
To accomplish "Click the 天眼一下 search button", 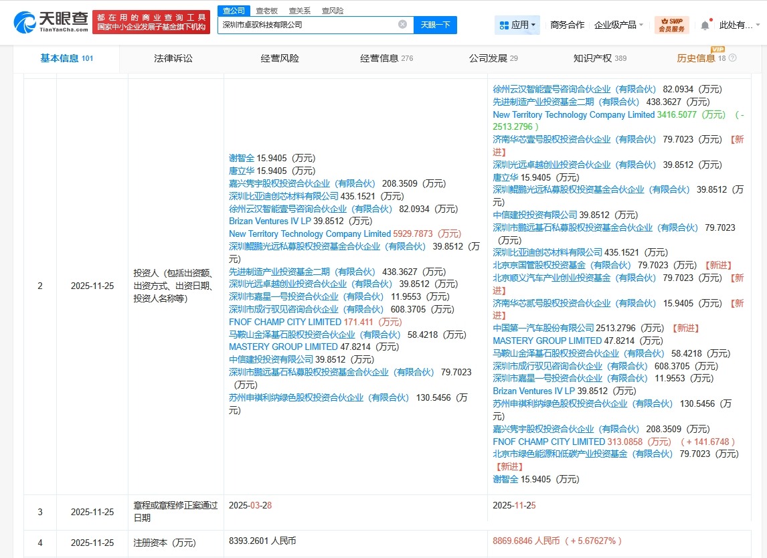I will click(436, 24).
